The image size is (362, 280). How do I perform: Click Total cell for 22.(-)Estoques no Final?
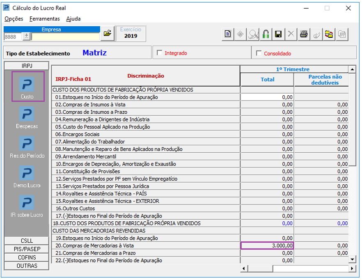coord(267,260)
